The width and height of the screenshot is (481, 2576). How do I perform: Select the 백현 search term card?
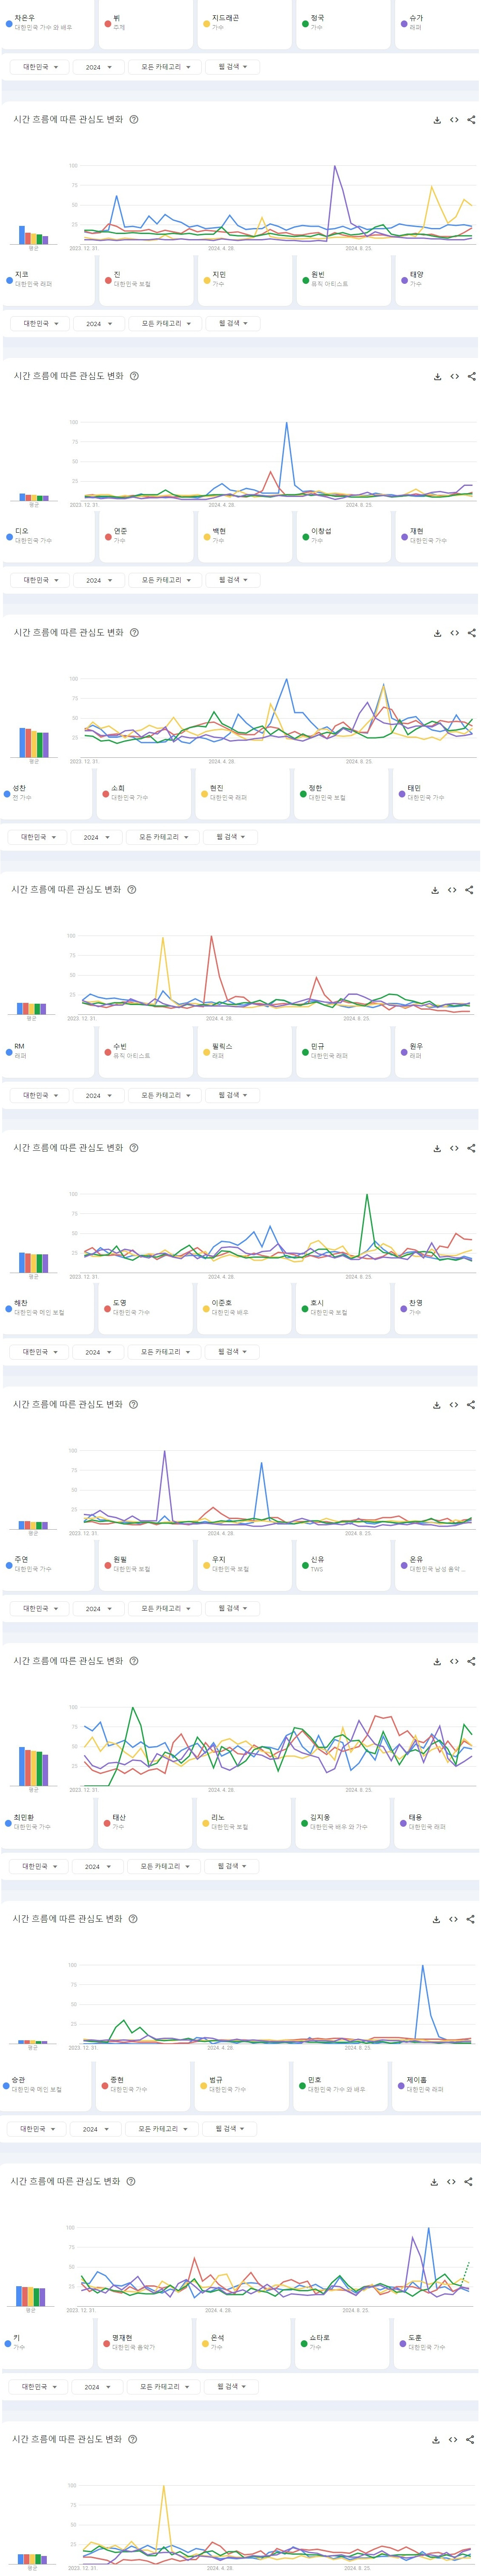pyautogui.click(x=244, y=536)
